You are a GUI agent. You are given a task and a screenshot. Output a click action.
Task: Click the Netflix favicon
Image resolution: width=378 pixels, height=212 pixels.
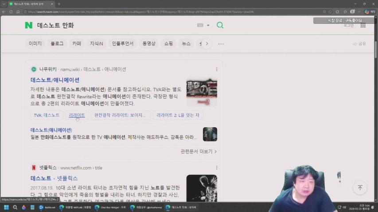pyautogui.click(x=34, y=168)
